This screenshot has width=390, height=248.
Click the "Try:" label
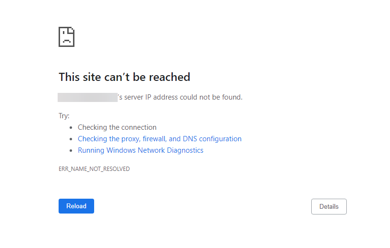(x=64, y=116)
